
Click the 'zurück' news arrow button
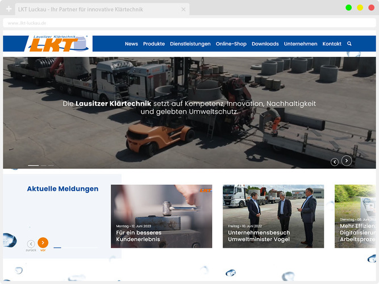click(31, 244)
